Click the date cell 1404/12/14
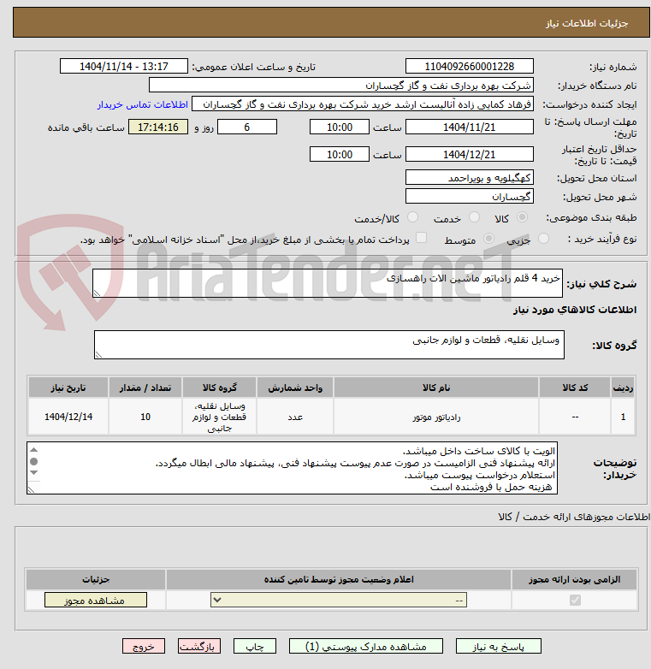 (68, 417)
